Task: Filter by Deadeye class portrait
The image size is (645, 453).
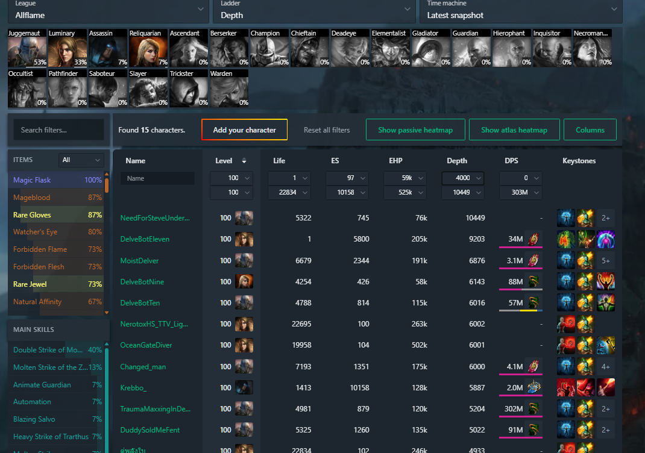Action: [x=350, y=48]
